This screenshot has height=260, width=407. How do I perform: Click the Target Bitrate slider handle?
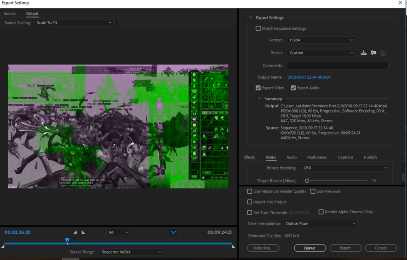click(x=307, y=181)
